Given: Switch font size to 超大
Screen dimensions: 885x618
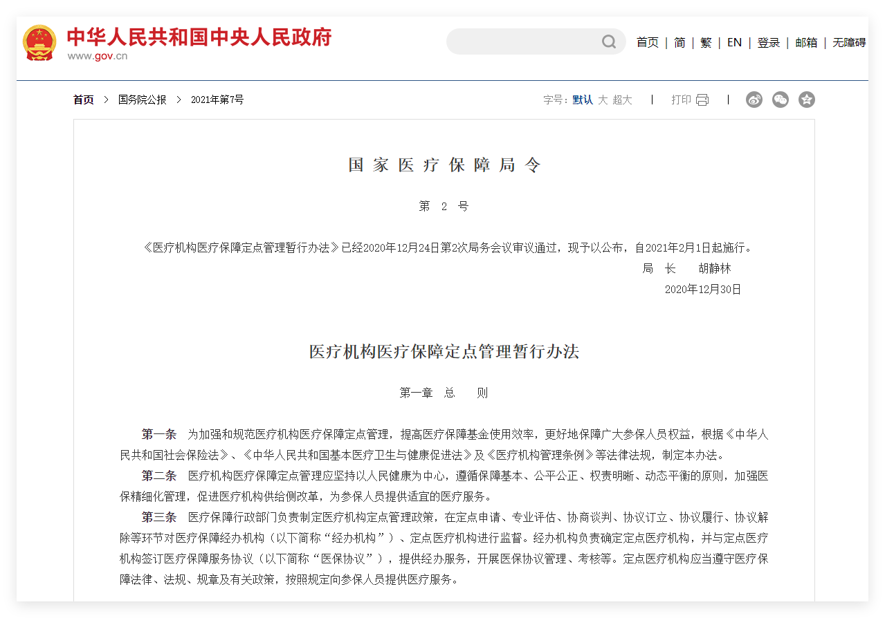Looking at the screenshot, I should 622,100.
